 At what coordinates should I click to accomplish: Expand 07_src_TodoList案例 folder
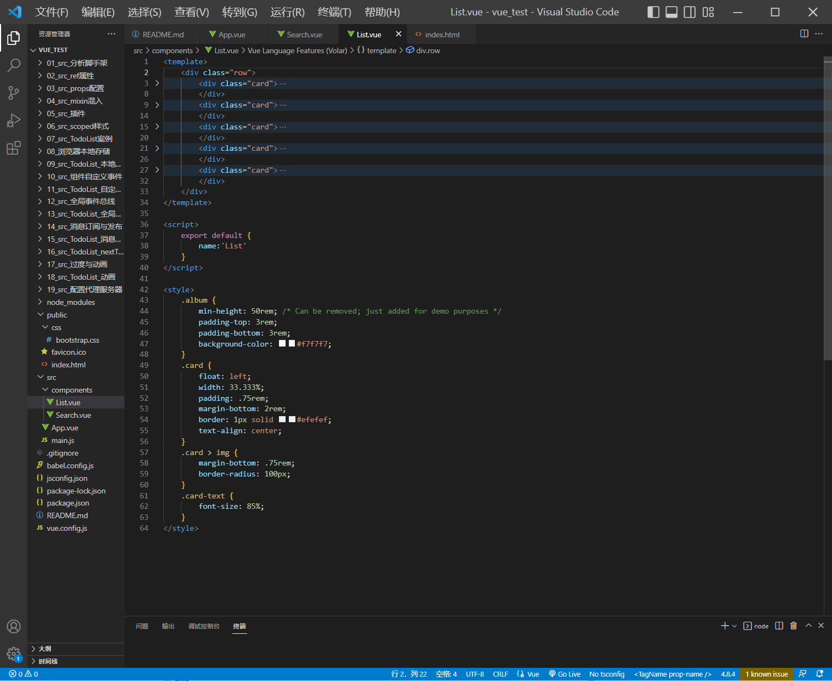pyautogui.click(x=76, y=139)
